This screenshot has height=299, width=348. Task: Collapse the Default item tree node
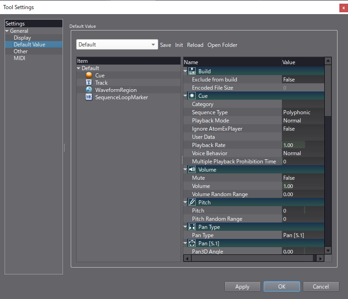(78, 68)
